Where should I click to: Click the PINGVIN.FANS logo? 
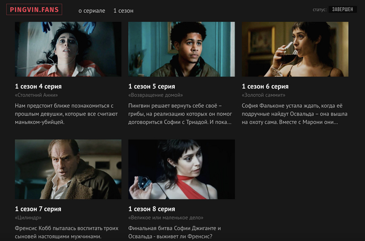point(34,9)
